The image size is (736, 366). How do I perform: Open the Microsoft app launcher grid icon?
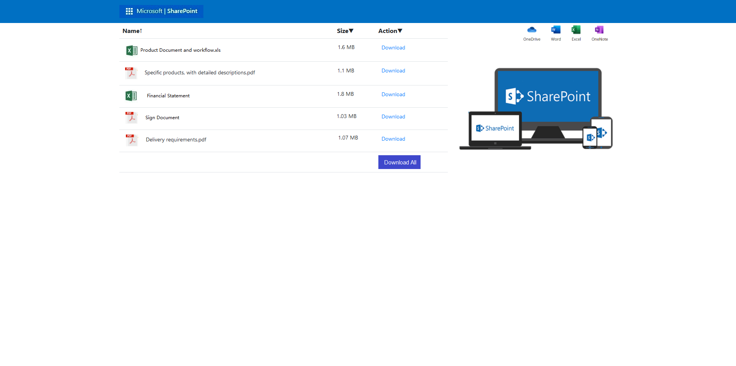(129, 11)
